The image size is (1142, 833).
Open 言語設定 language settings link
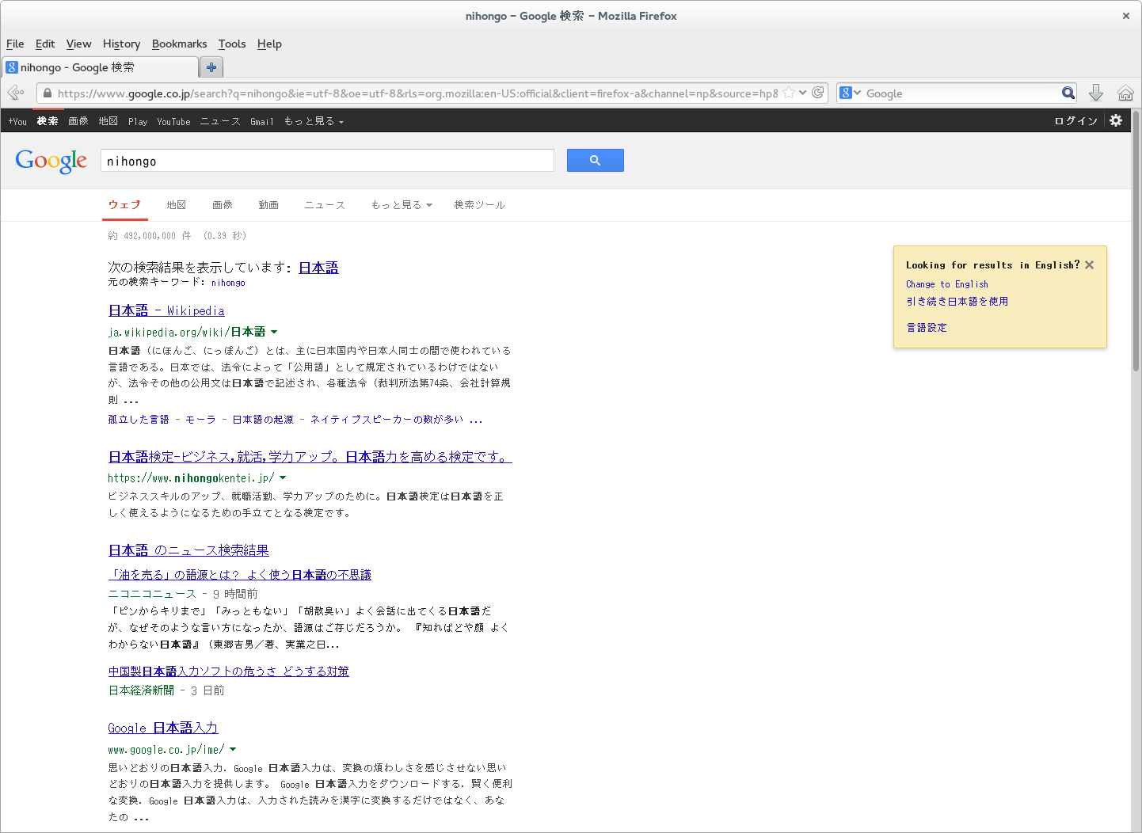click(x=927, y=328)
